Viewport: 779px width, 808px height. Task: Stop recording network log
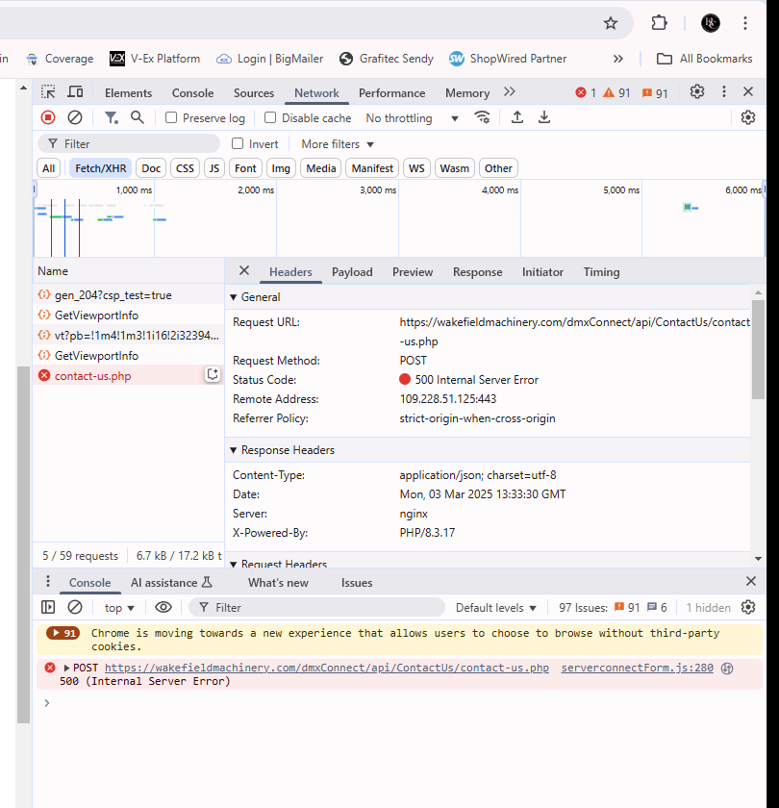pos(48,117)
